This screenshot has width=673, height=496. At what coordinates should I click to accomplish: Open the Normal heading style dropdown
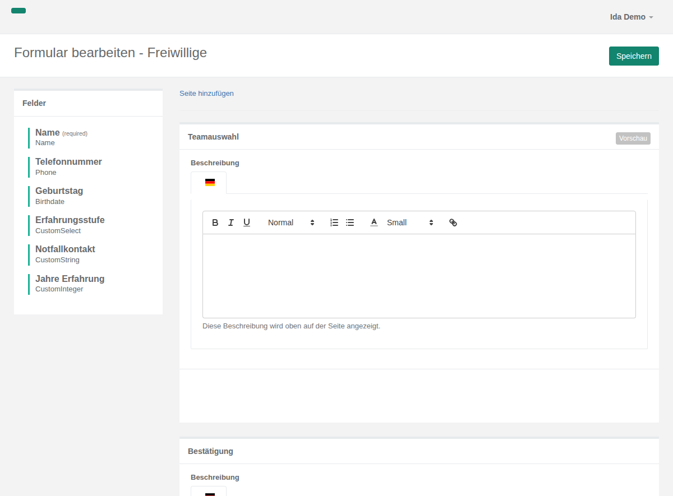(x=291, y=222)
